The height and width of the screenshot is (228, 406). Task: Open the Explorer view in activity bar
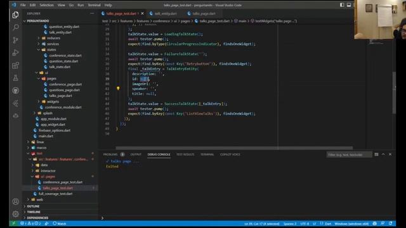(x=15, y=15)
